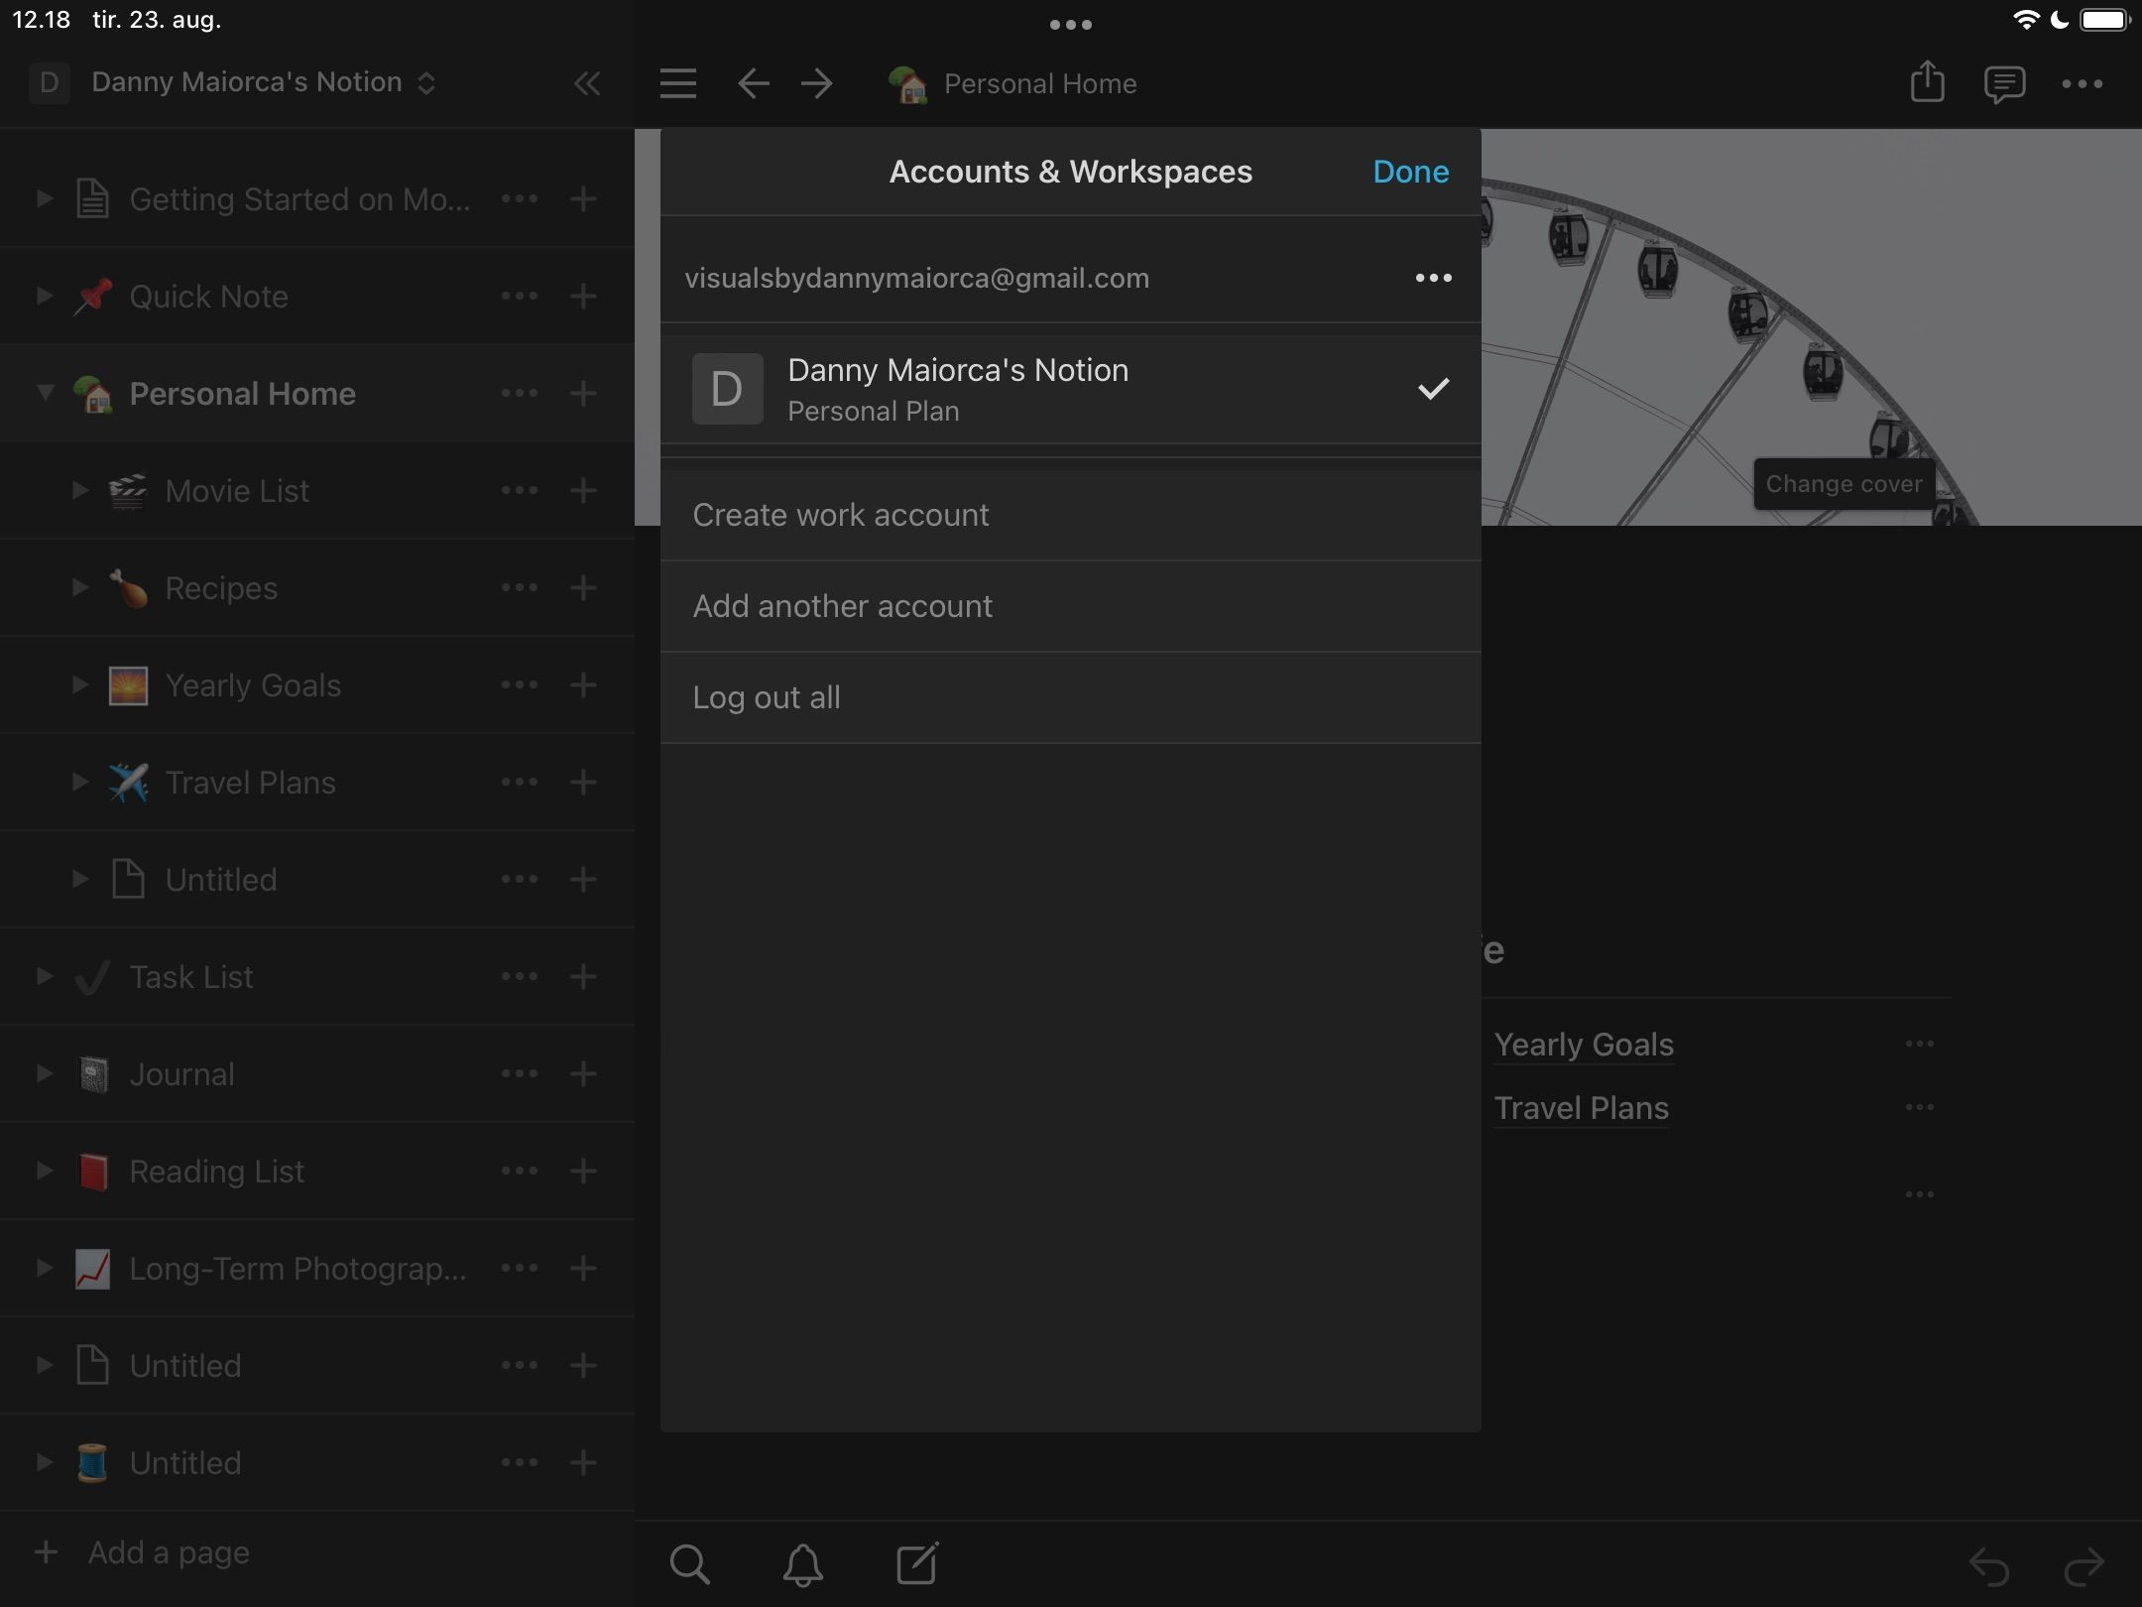
Task: Open options dots beside Yearly Goals sidebar item
Action: click(520, 685)
